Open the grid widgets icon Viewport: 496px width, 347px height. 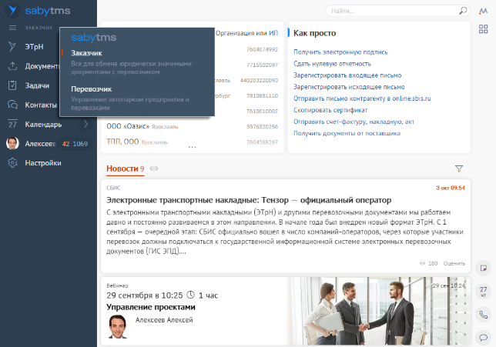484,29
